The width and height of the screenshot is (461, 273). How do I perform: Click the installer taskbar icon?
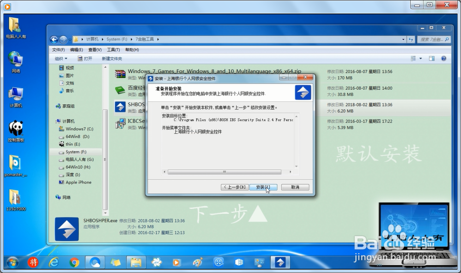click(x=280, y=262)
